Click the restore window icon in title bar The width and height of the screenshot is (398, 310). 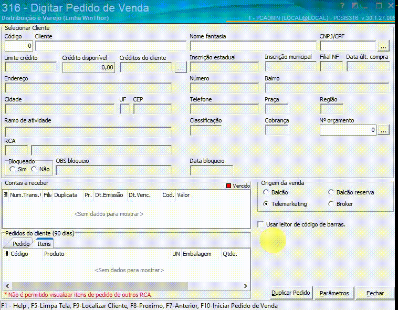(379, 6)
